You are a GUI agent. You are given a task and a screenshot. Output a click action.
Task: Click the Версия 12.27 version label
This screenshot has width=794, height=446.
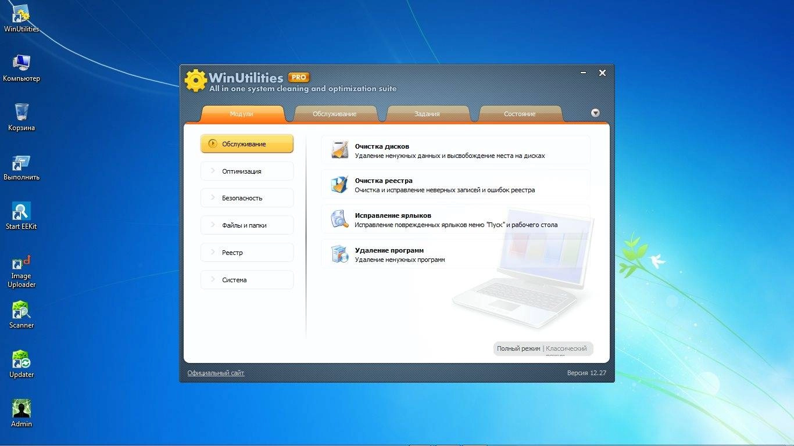tap(586, 373)
